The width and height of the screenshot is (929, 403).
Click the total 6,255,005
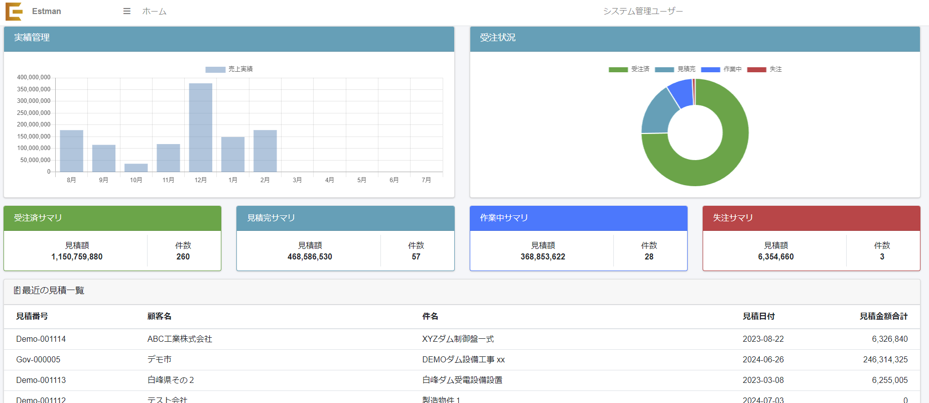pos(890,380)
